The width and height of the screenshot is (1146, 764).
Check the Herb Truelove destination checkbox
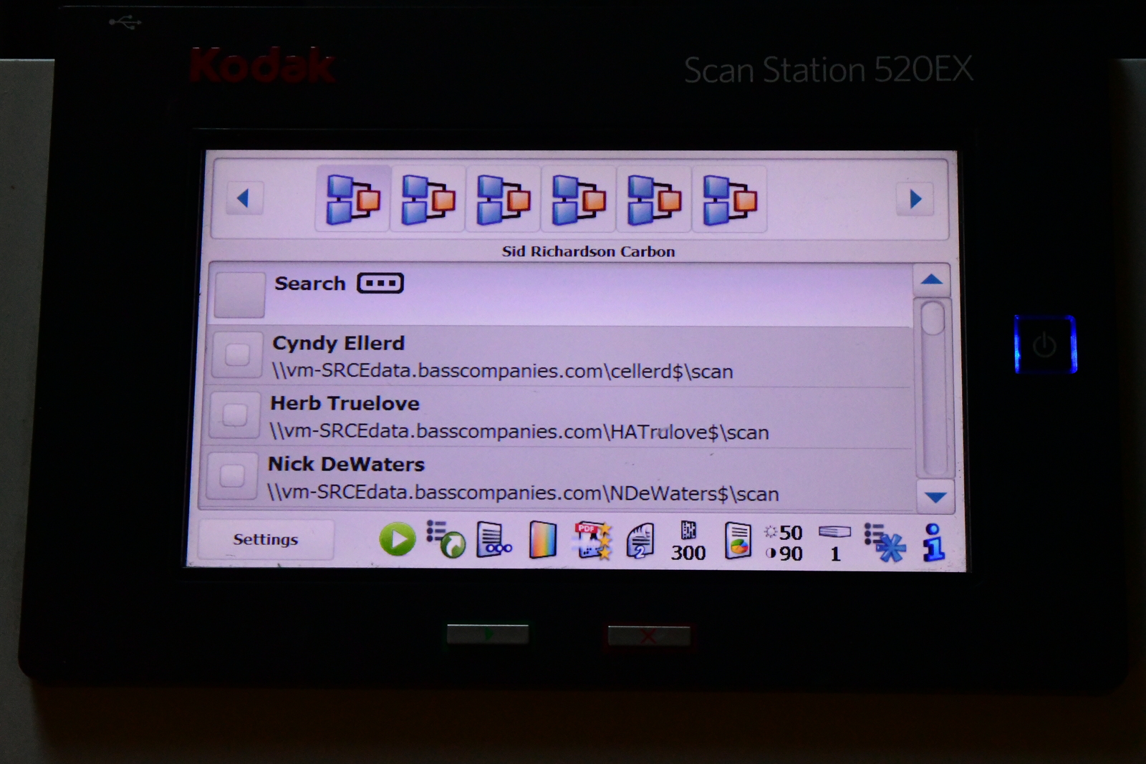click(235, 415)
